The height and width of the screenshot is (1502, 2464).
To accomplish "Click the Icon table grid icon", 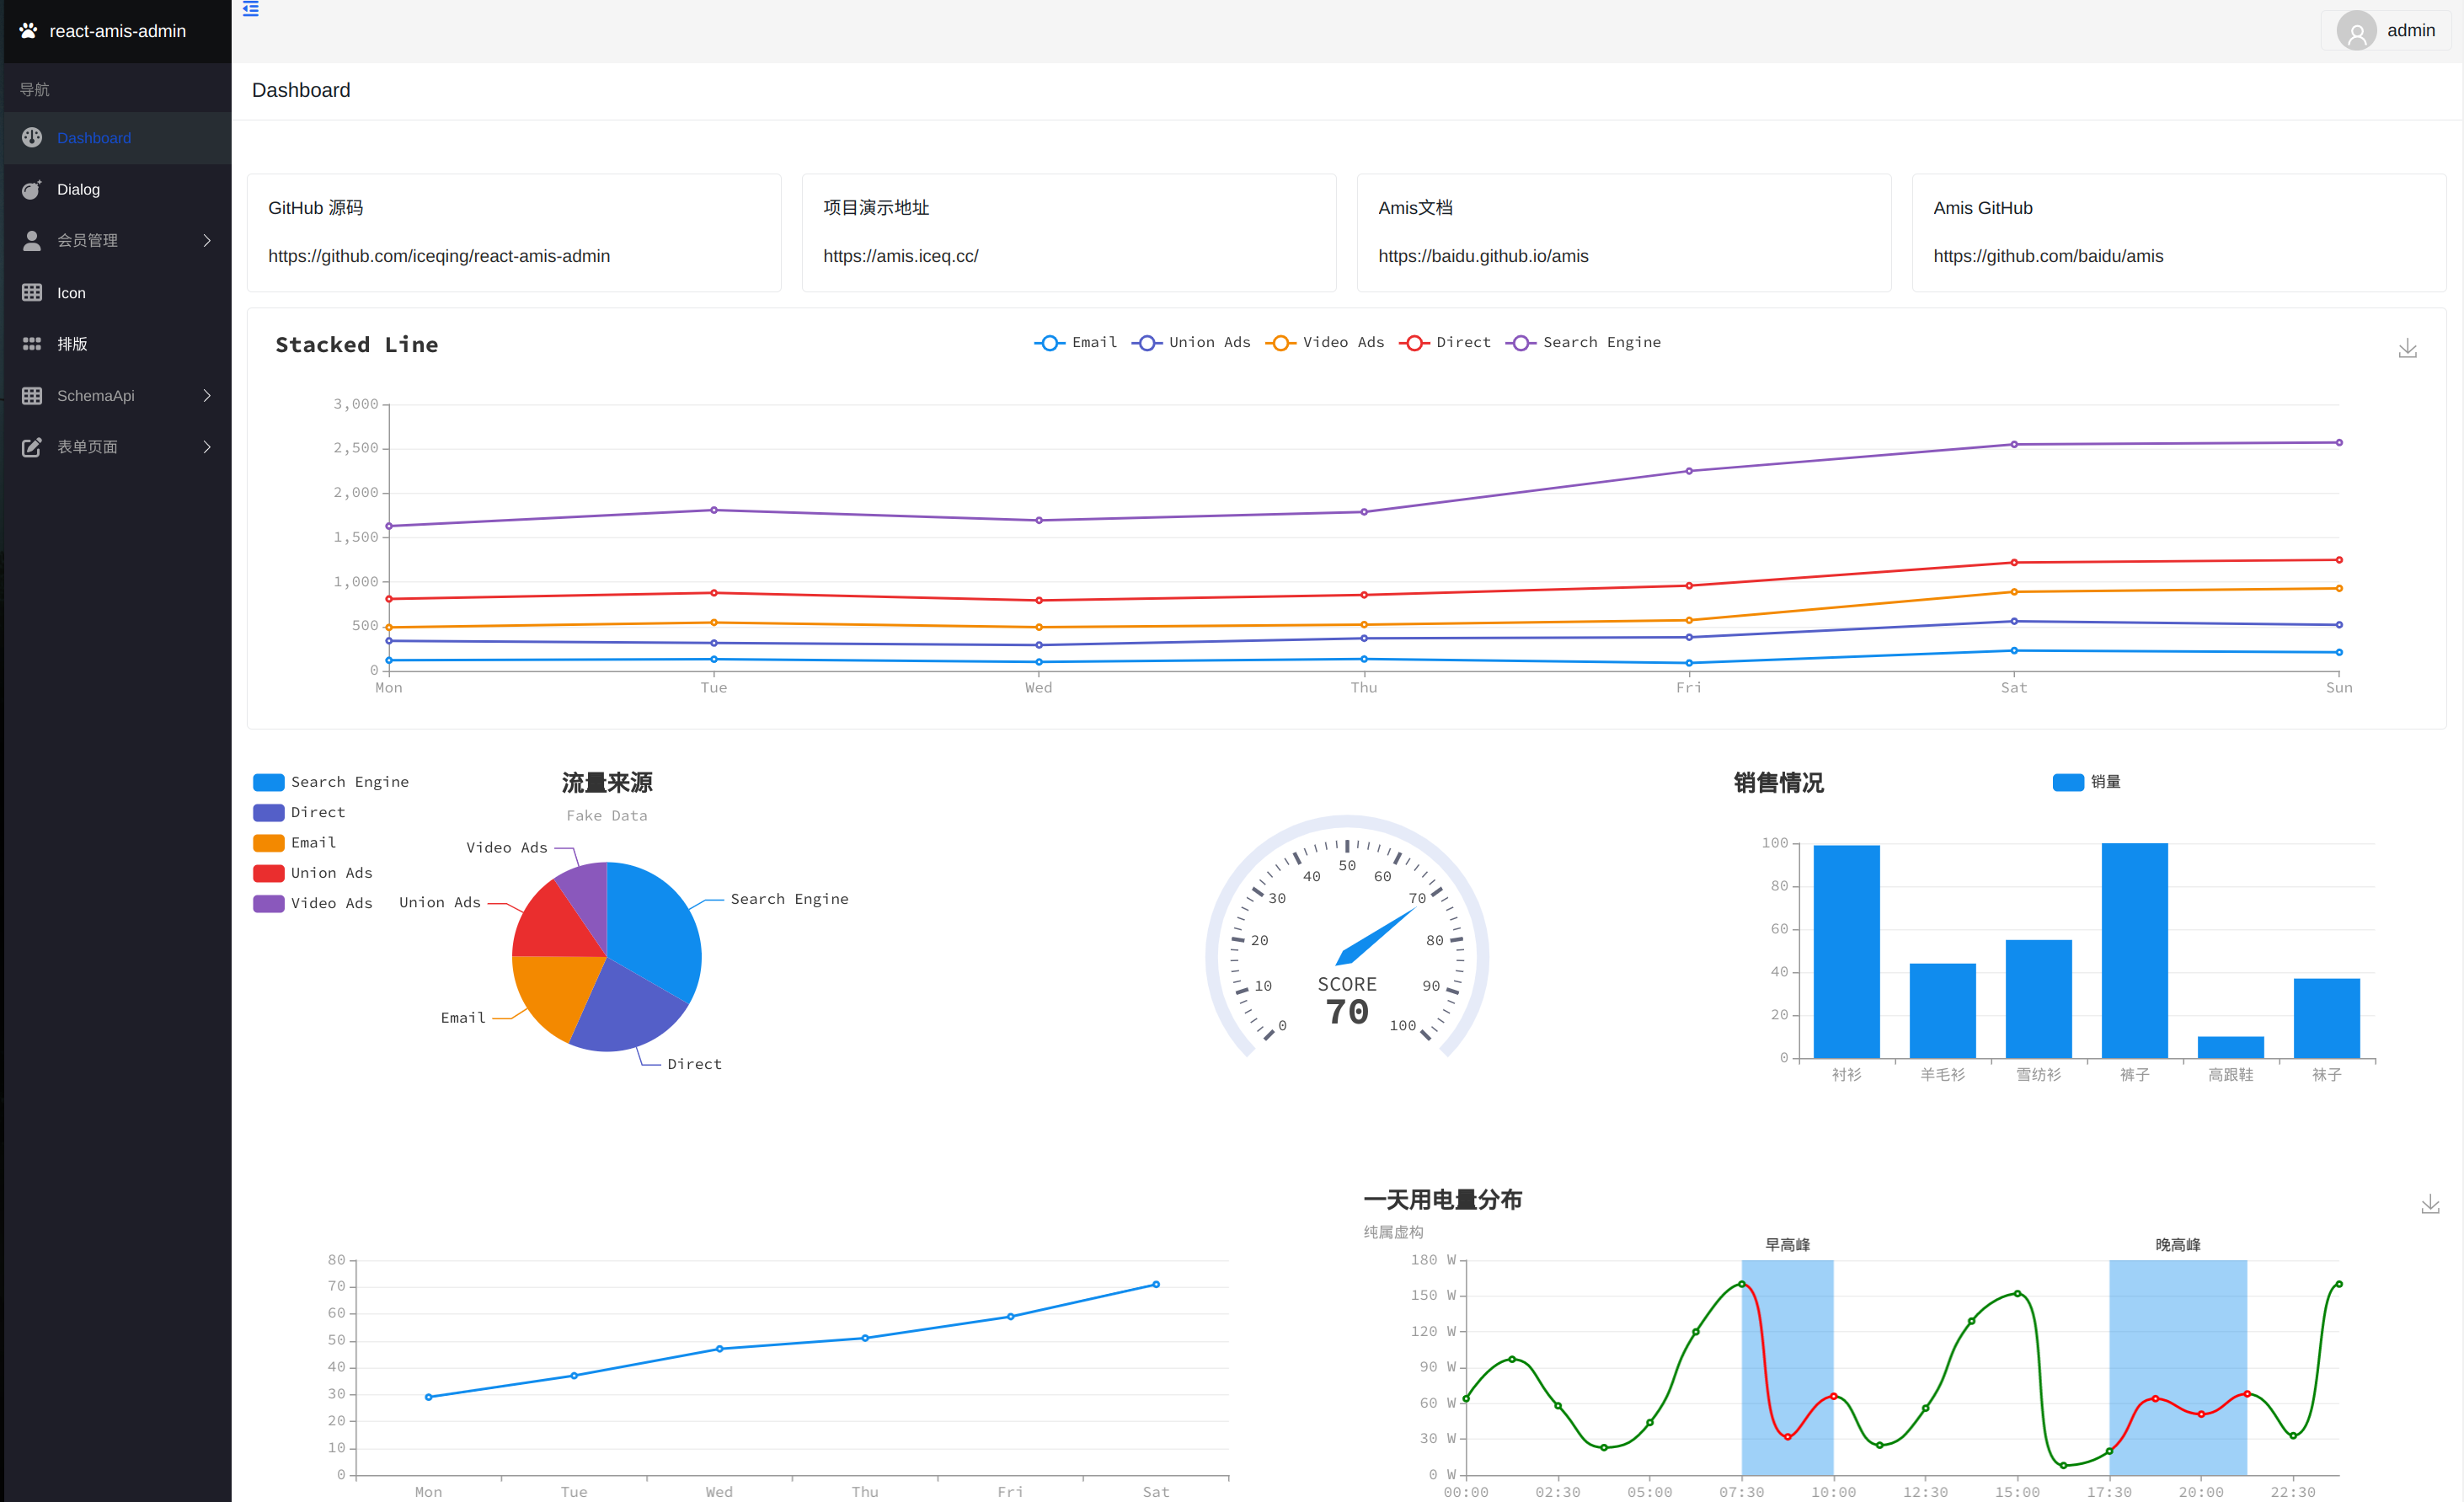I will tap(32, 293).
